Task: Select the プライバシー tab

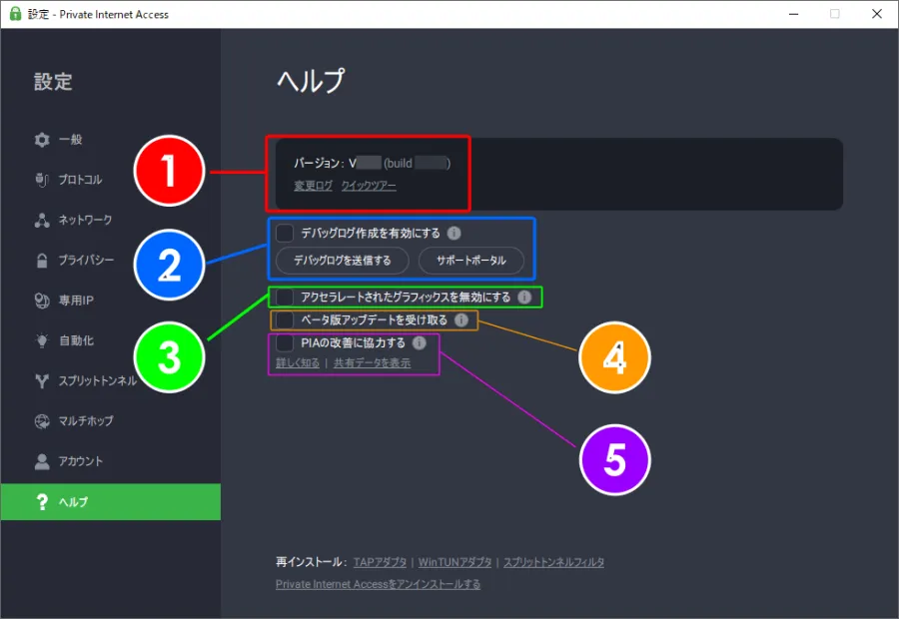Action: click(111, 261)
